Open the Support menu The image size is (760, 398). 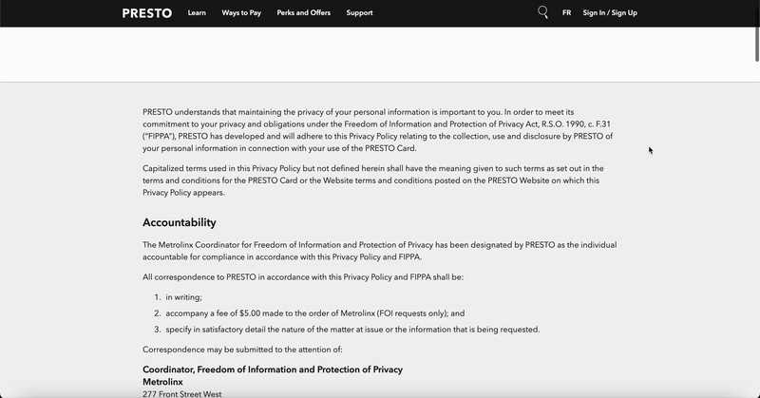pos(360,13)
